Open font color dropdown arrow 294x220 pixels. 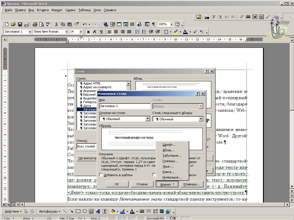click(190, 32)
